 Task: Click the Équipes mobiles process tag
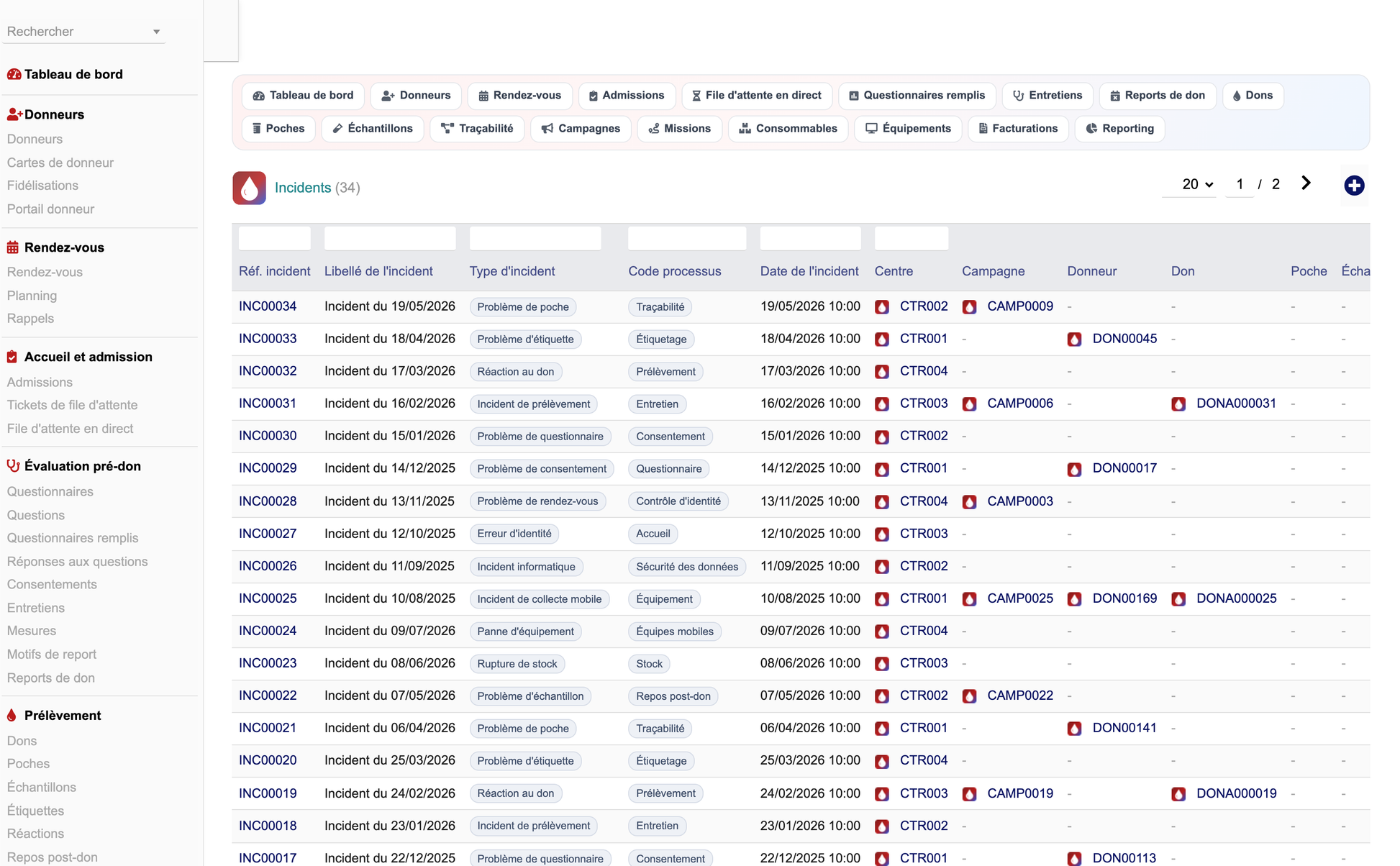(x=675, y=632)
